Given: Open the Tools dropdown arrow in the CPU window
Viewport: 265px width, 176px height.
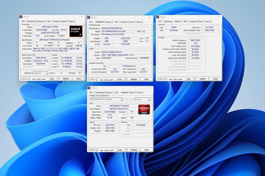Looking at the screenshot, I should point(58,79).
